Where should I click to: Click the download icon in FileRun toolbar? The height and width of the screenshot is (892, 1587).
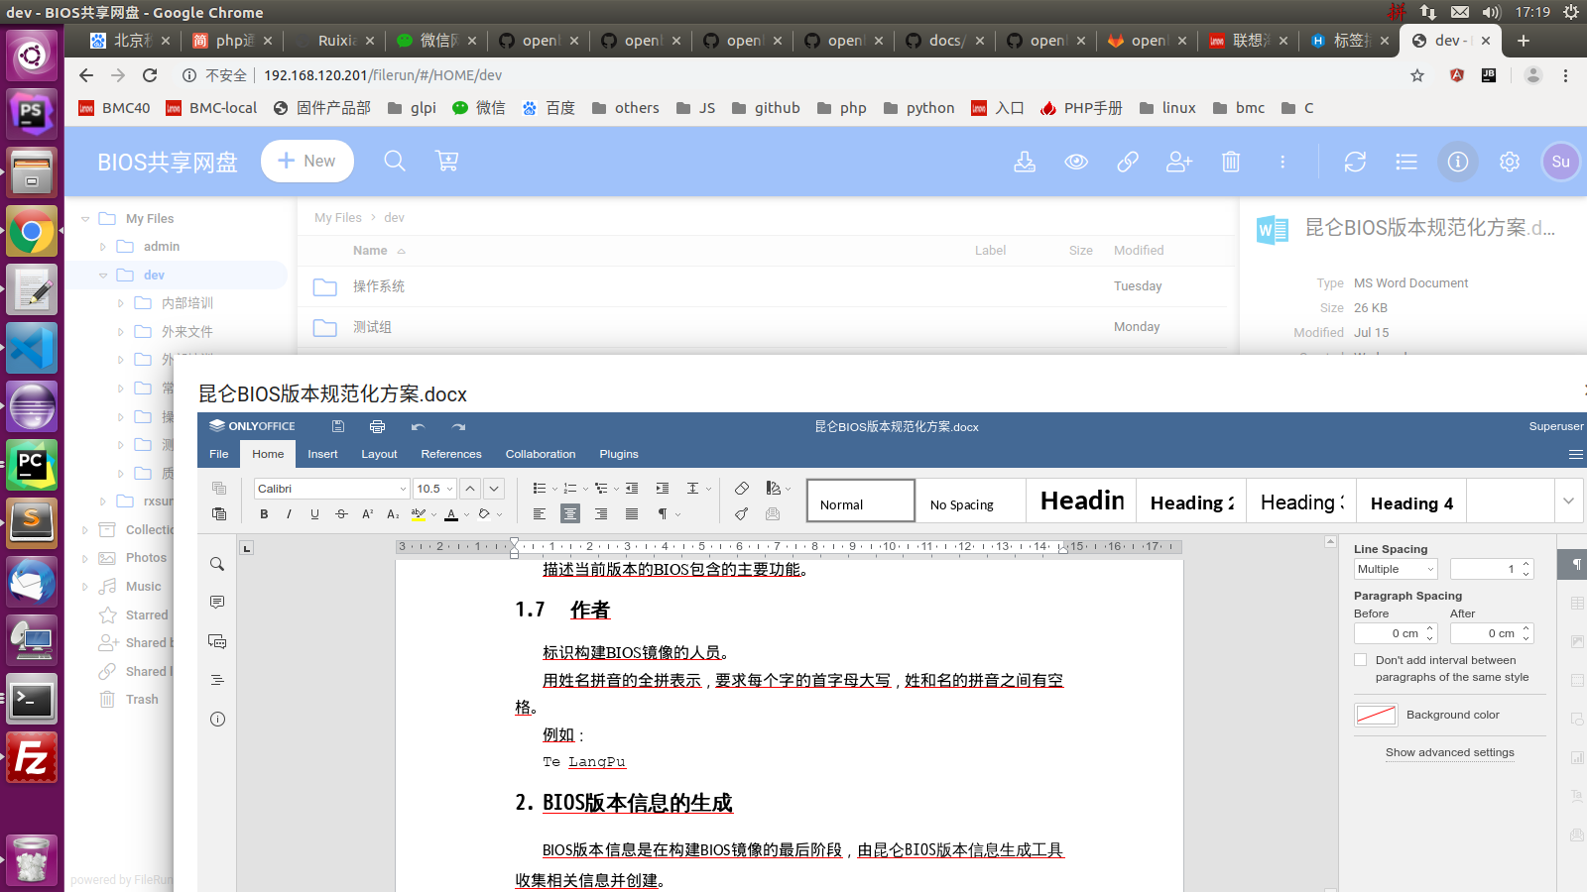[1025, 162]
